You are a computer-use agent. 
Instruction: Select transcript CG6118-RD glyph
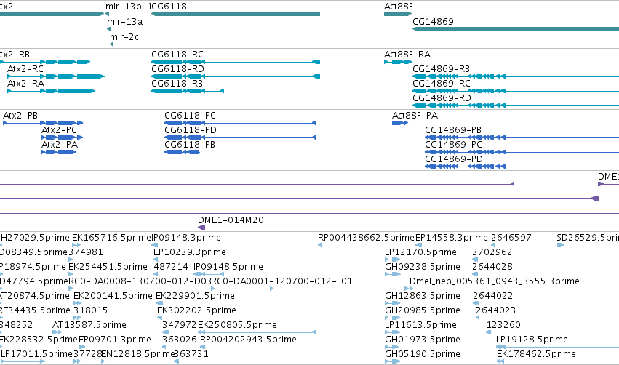[x=236, y=76]
